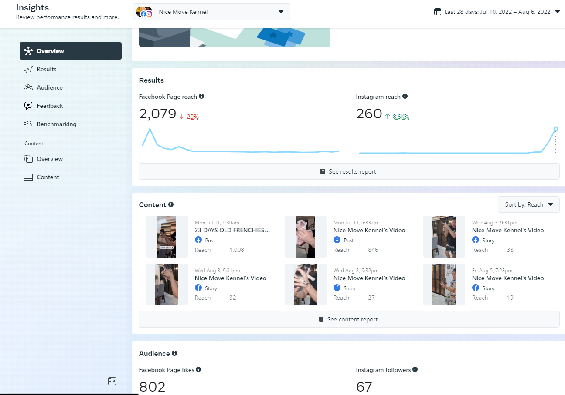This screenshot has height=395, width=565.
Task: Click the Content table grid icon
Action: coord(28,177)
